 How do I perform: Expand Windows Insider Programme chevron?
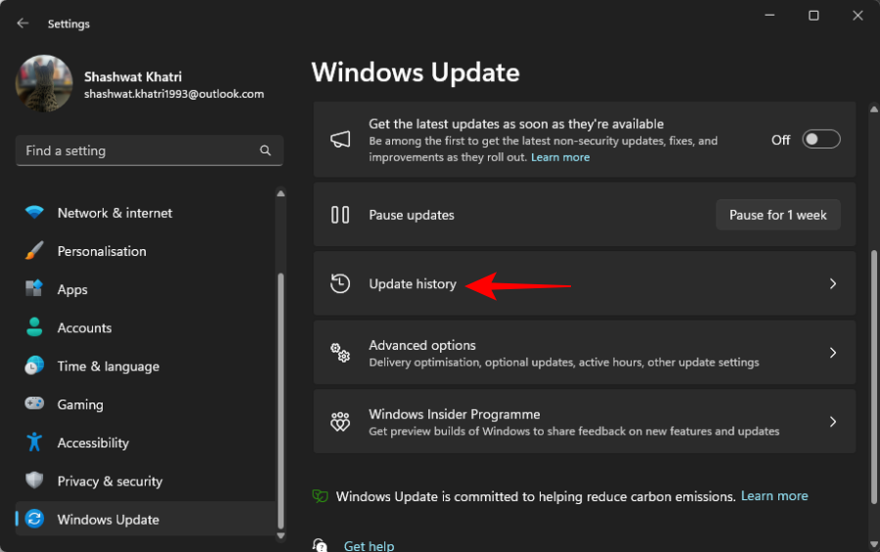pyautogui.click(x=833, y=422)
